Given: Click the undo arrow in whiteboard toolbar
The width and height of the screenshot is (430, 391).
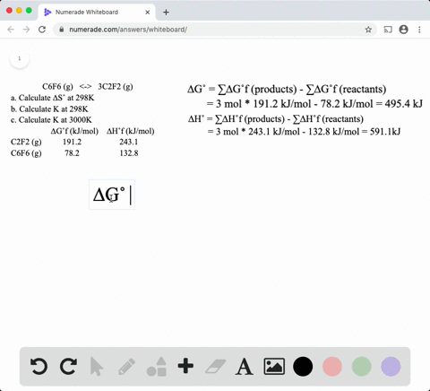Looking at the screenshot, I should tap(39, 366).
